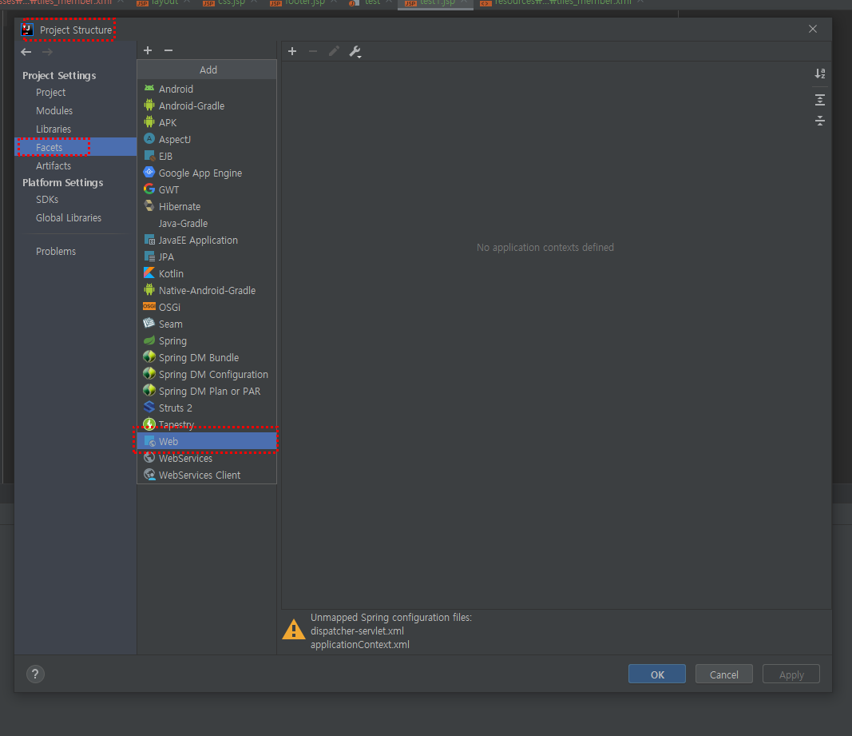Select Spring DM Configuration facet
Viewport: 852px width, 736px height.
tap(207, 374)
